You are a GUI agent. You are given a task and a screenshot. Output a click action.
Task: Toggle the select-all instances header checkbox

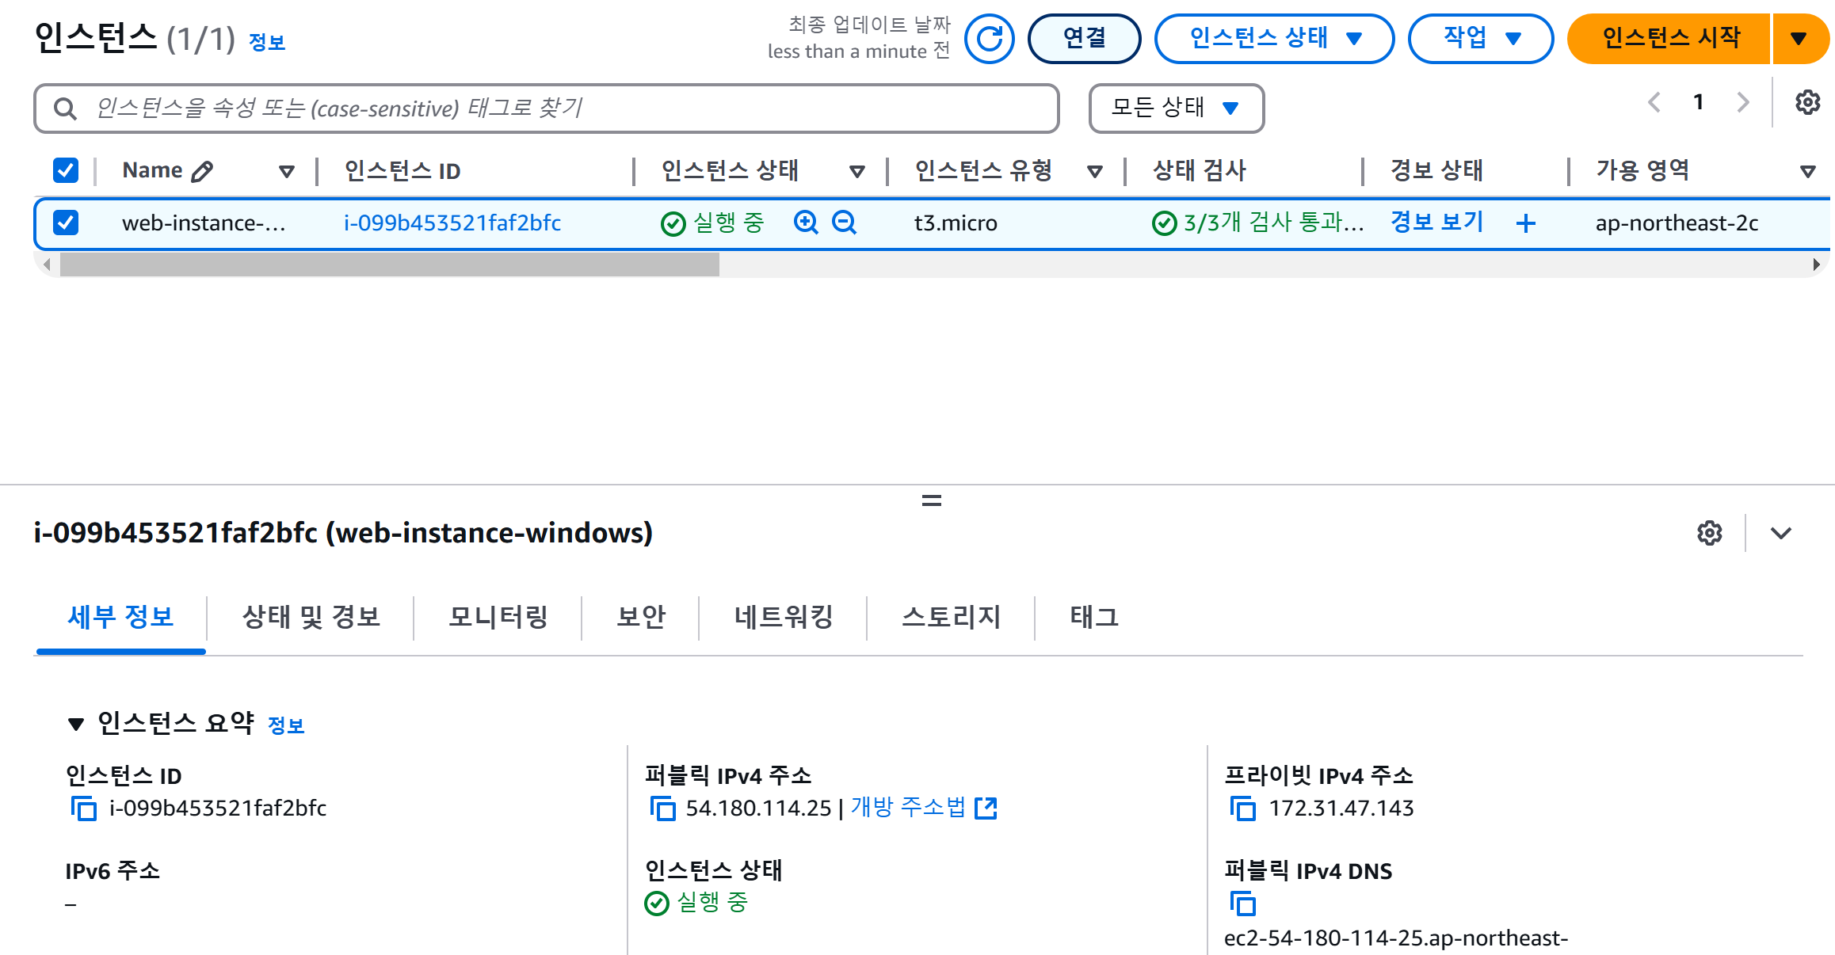[66, 170]
